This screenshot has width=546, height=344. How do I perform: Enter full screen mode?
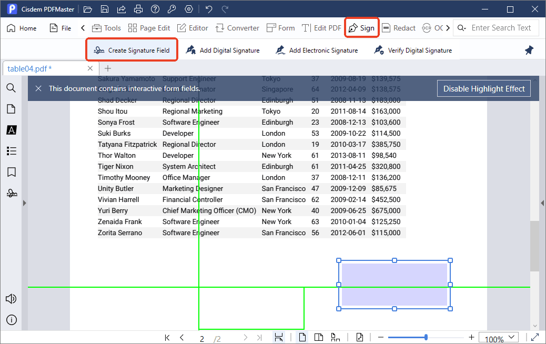click(x=535, y=337)
